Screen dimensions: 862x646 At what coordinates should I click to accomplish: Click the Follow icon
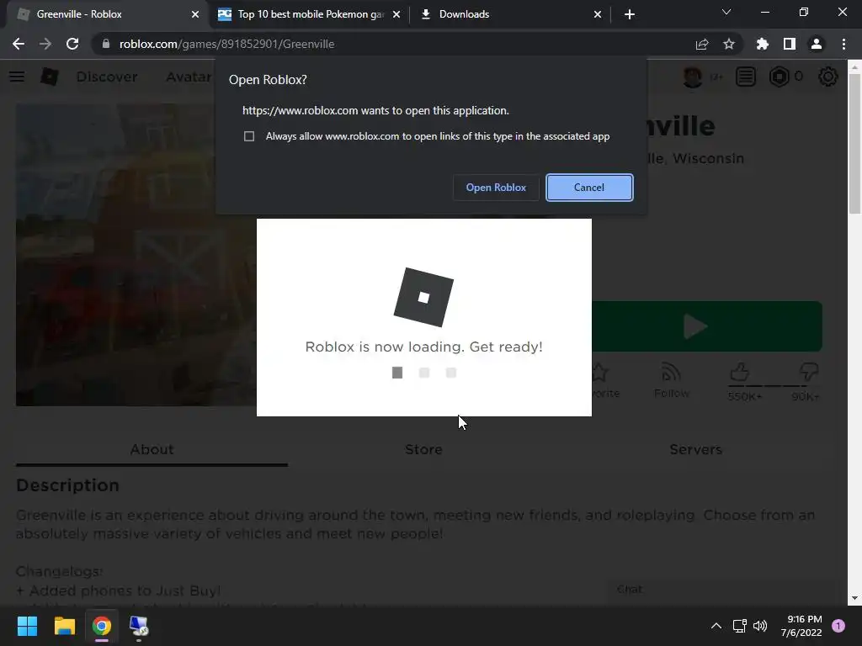tap(671, 373)
